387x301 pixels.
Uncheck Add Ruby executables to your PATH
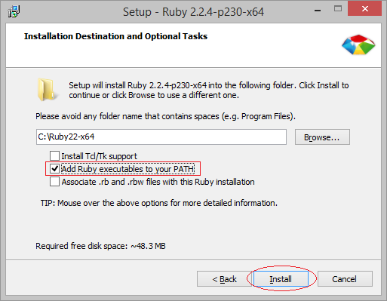54,169
